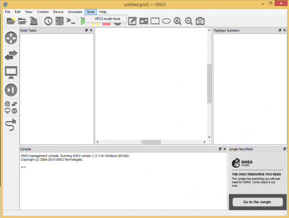Choose VPCS multi-host from Tools menu
The image size is (289, 218).
point(107,19)
